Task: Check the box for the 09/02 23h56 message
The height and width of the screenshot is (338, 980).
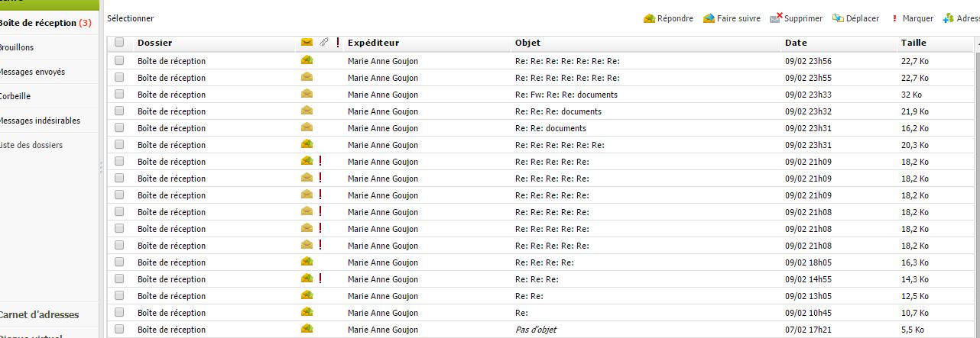Action: coord(119,61)
